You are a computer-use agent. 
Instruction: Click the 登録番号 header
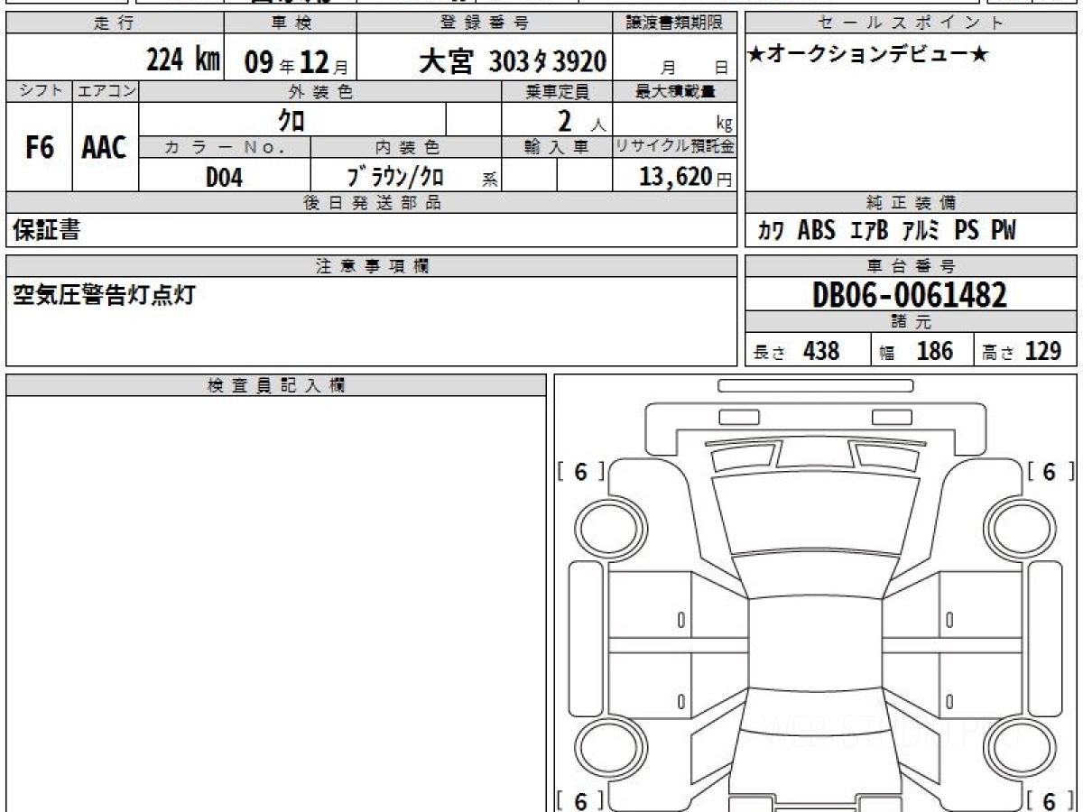(x=485, y=23)
